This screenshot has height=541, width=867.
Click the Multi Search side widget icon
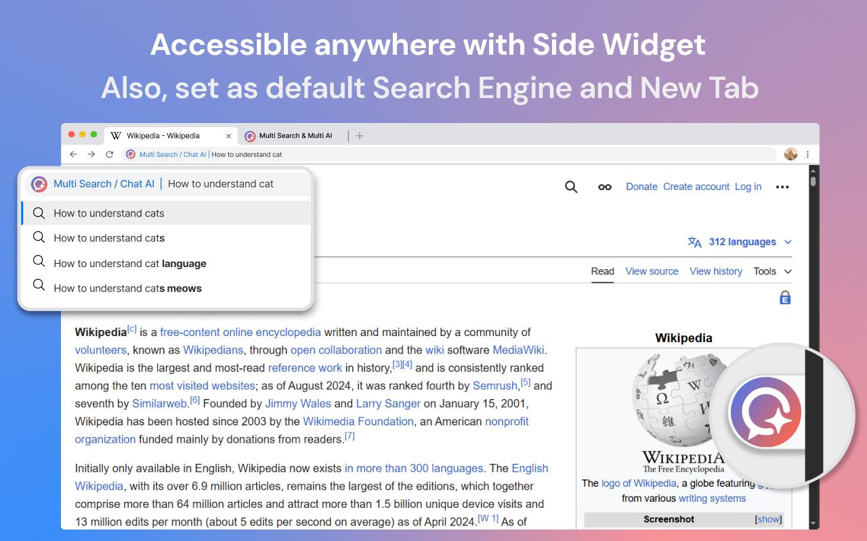[x=765, y=413]
